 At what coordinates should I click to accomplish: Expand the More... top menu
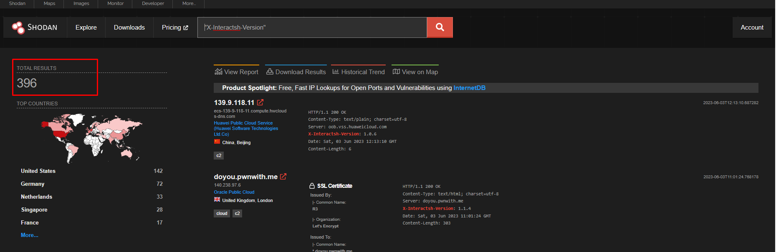[189, 3]
